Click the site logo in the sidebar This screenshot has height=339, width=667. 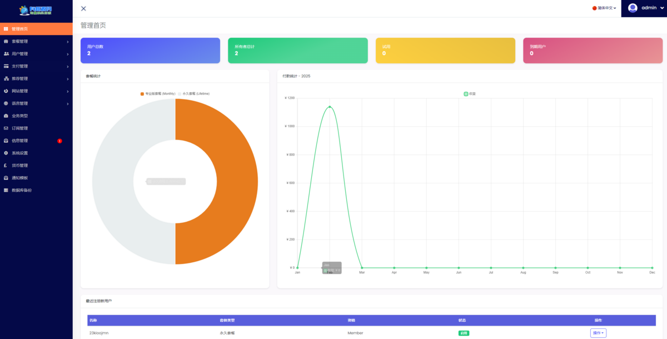pos(36,11)
